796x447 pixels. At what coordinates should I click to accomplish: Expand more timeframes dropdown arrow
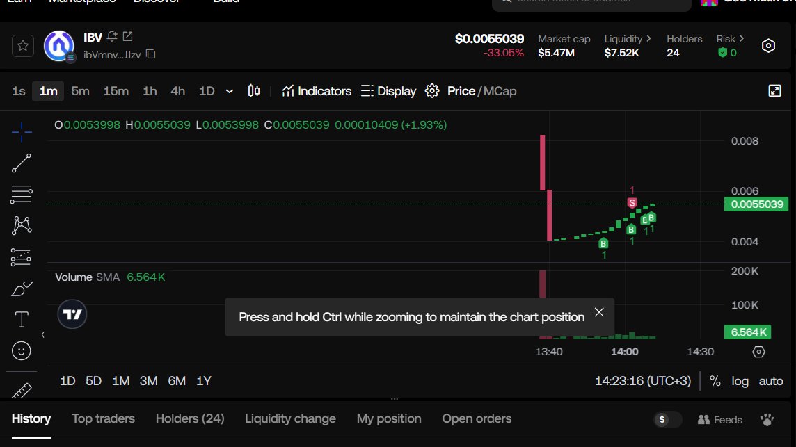[230, 91]
